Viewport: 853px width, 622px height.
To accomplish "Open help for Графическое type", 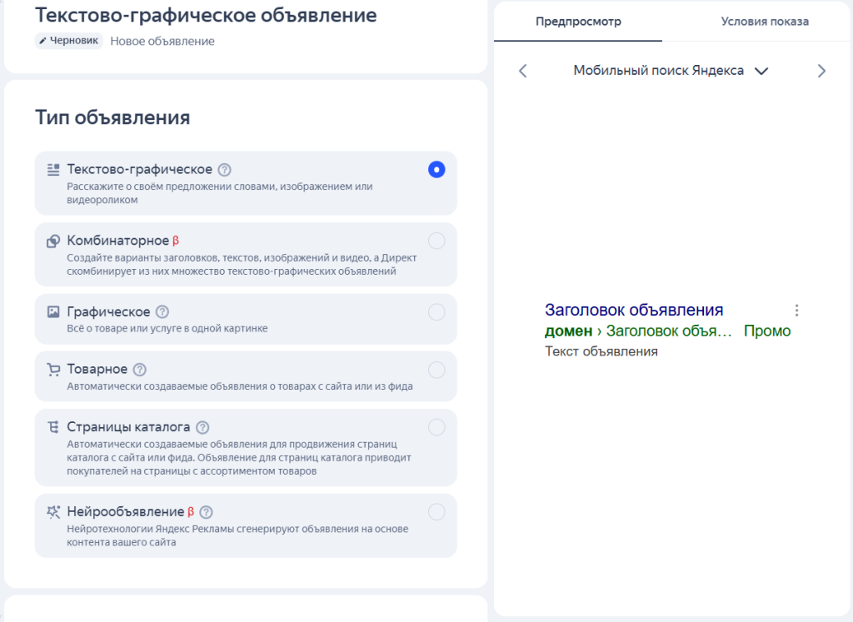I will tap(162, 312).
